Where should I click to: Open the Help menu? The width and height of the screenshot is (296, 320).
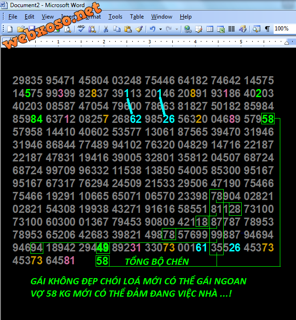point(186,17)
